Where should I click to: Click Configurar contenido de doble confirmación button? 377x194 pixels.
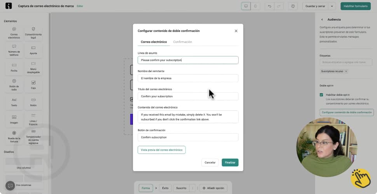tap(346, 112)
